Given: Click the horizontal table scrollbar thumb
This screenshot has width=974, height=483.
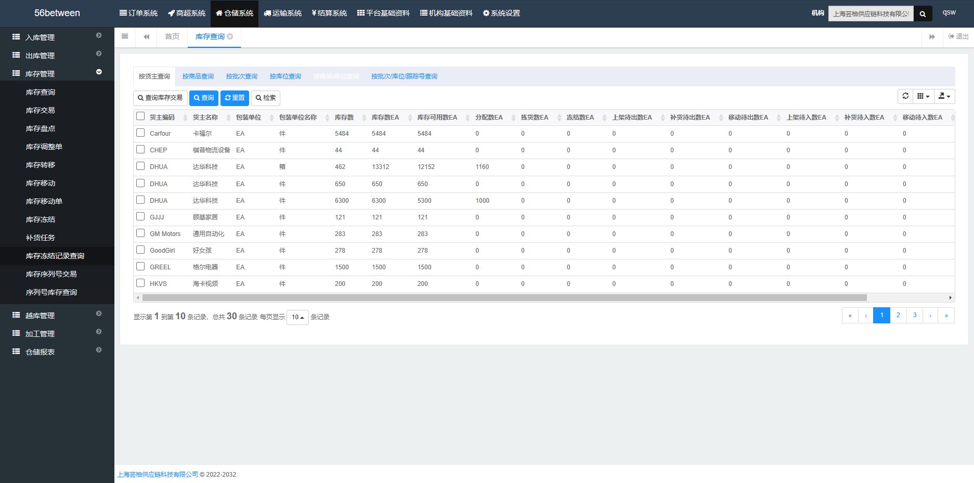Looking at the screenshot, I should coord(504,298).
